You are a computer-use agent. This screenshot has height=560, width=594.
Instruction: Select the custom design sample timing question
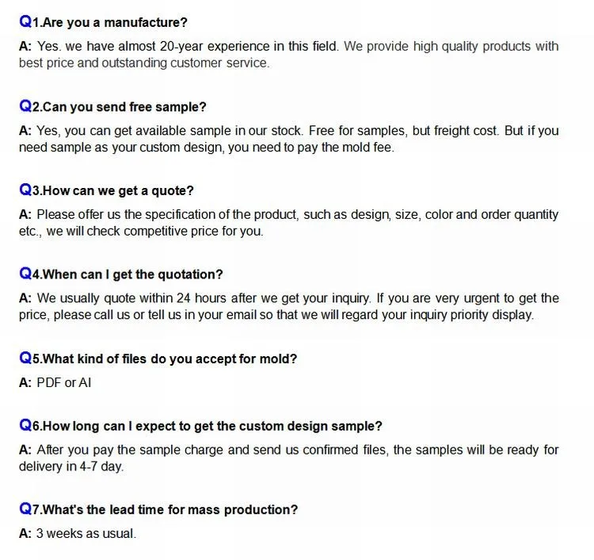(x=212, y=426)
